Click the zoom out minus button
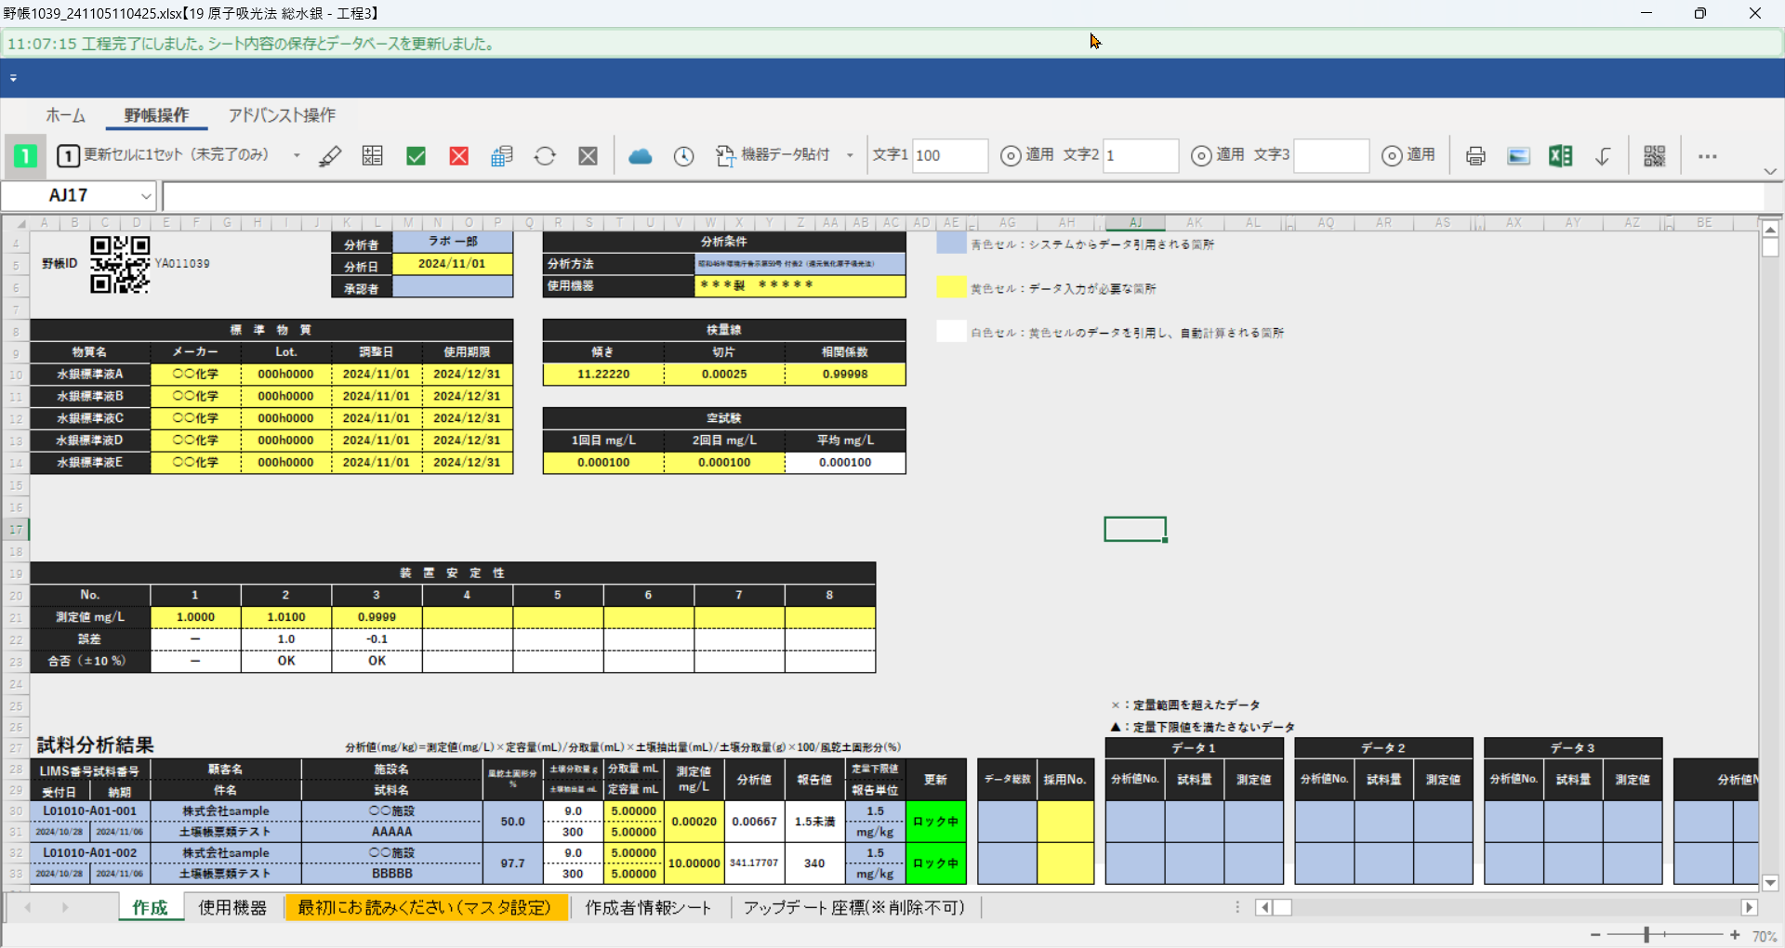Image resolution: width=1785 pixels, height=948 pixels. [1595, 935]
